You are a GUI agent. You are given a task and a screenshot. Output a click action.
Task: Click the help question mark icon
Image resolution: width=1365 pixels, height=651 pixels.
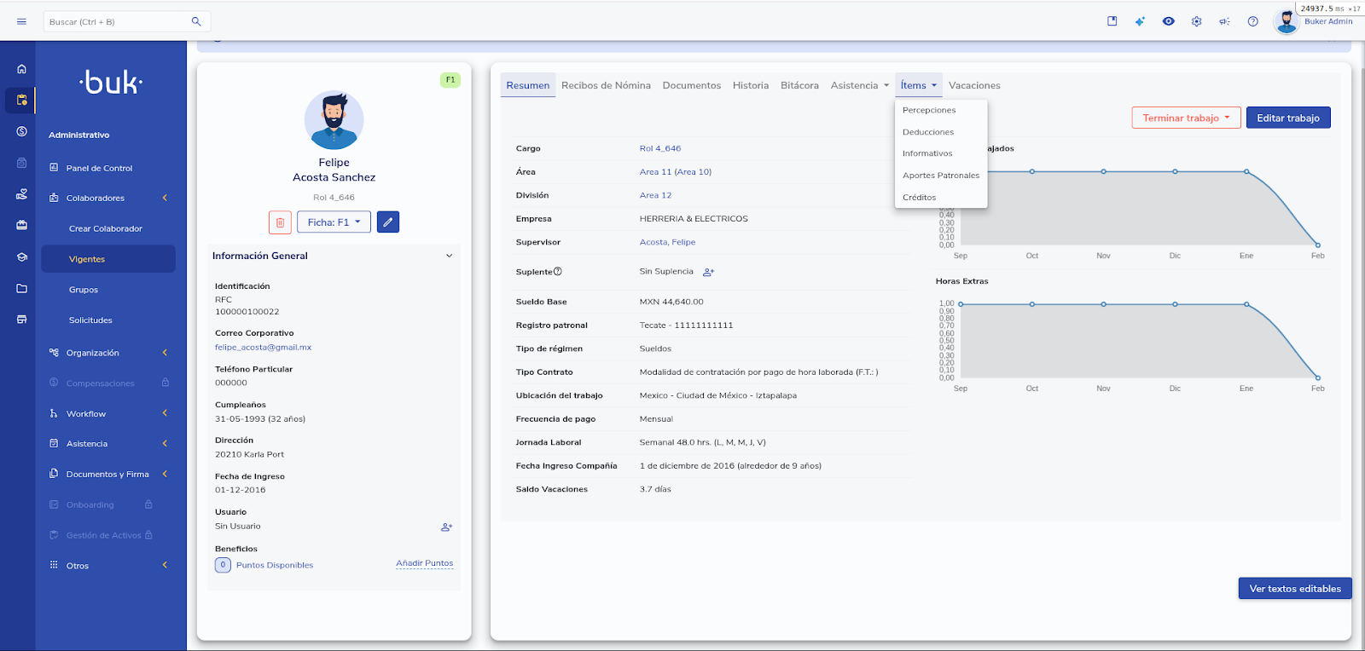tap(1252, 21)
